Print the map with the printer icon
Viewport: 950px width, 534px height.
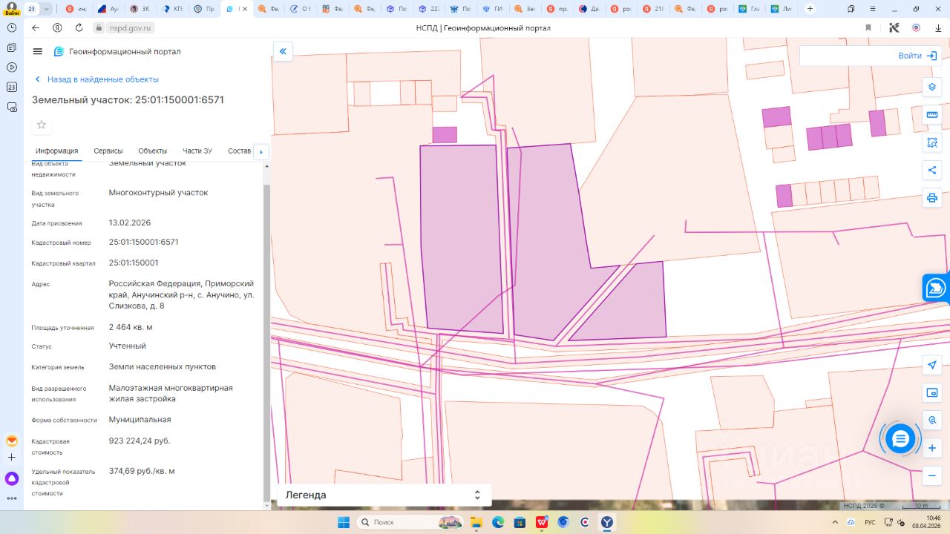932,198
